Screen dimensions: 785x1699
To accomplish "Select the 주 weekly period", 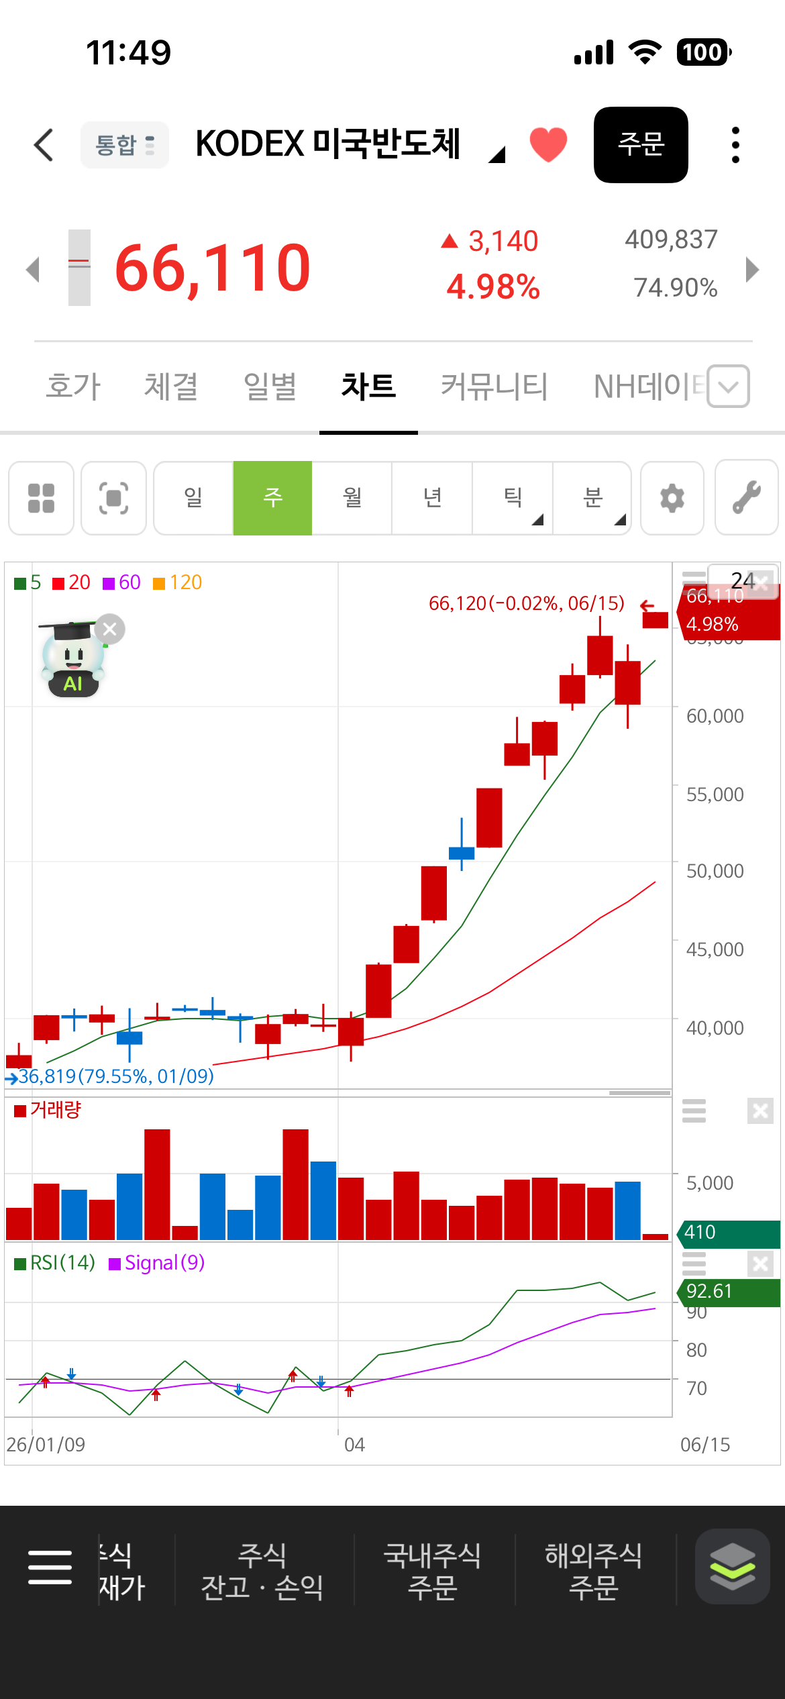I will [272, 498].
